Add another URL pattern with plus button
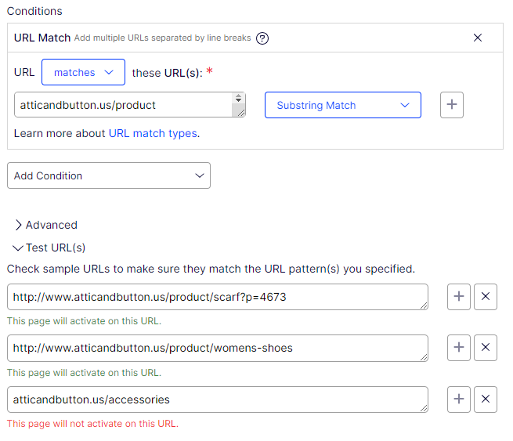513x441 pixels. 452,105
